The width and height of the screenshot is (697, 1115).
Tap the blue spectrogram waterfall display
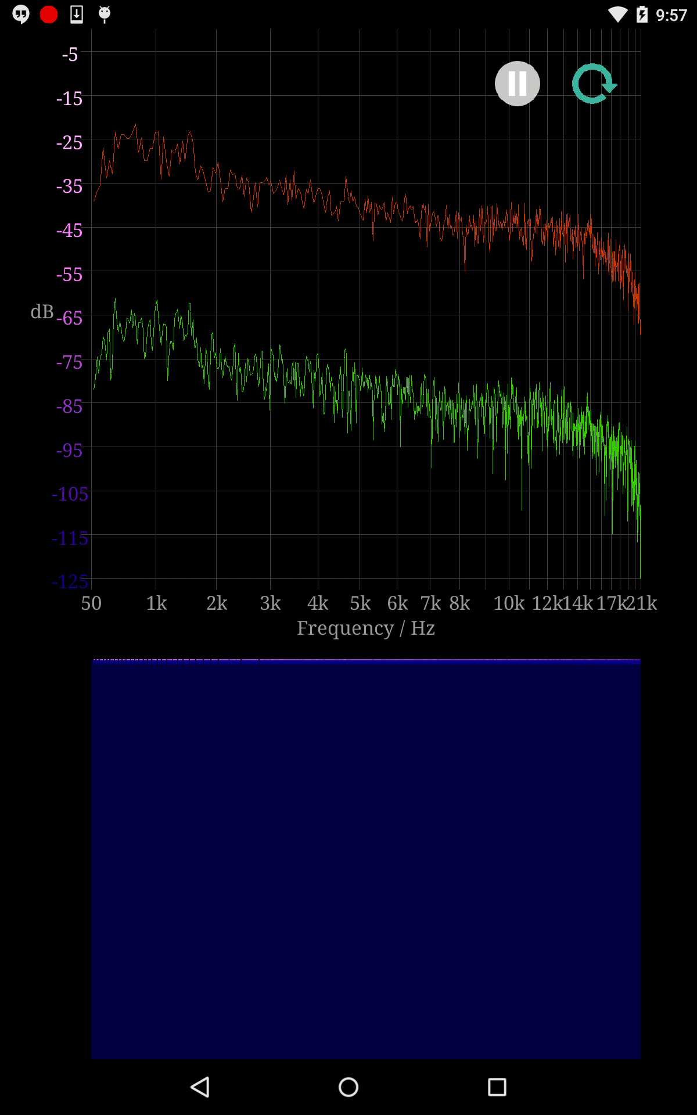(x=366, y=859)
